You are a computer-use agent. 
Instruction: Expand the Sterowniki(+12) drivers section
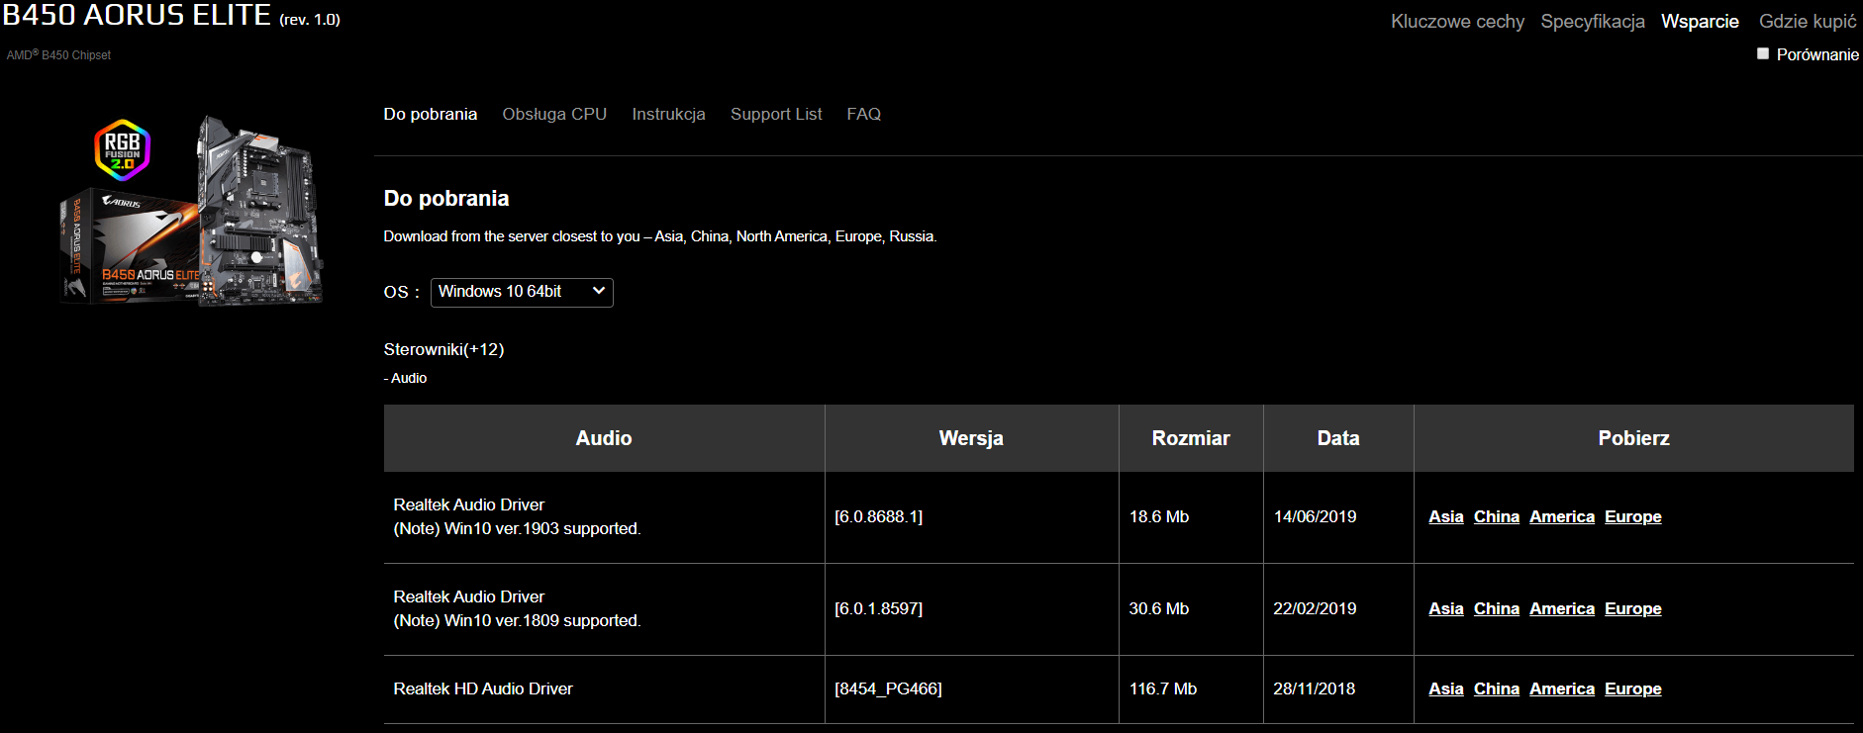tap(443, 349)
